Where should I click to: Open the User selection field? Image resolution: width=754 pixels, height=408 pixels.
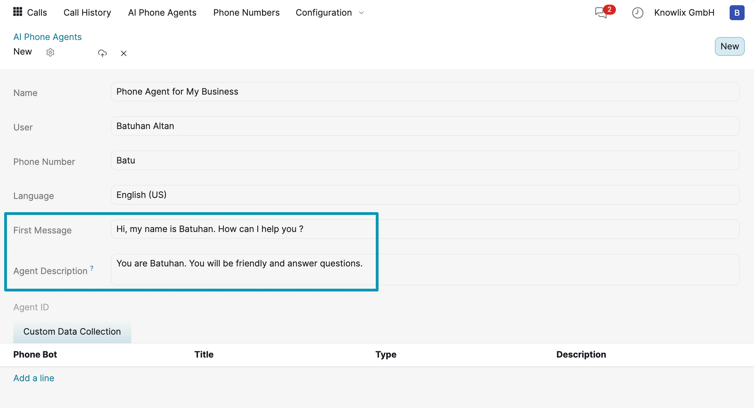click(x=425, y=126)
